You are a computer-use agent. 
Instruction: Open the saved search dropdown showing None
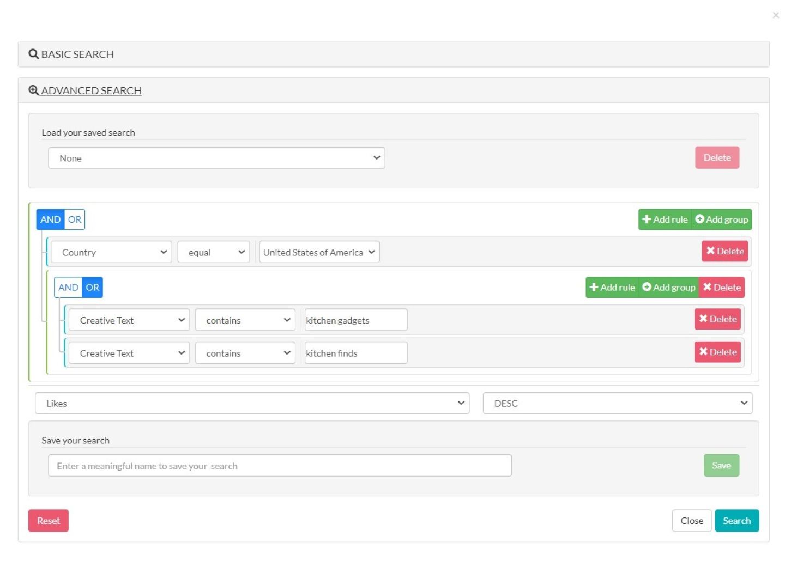point(216,158)
